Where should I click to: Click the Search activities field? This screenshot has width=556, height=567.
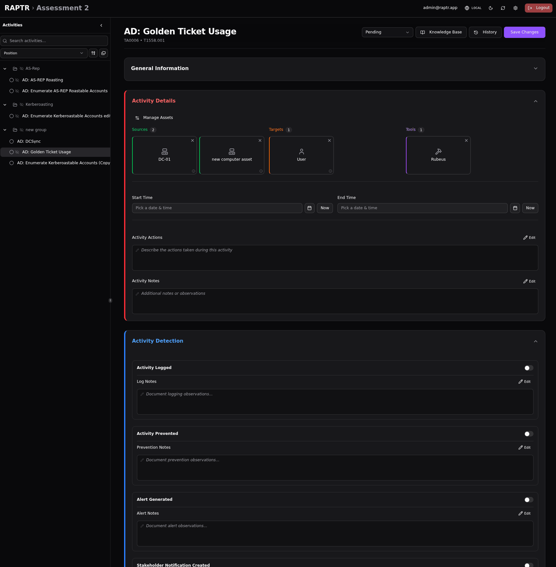pos(55,41)
